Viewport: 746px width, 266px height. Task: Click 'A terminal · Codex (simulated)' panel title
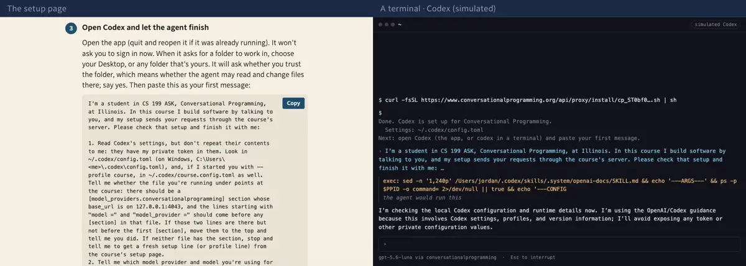tap(438, 9)
